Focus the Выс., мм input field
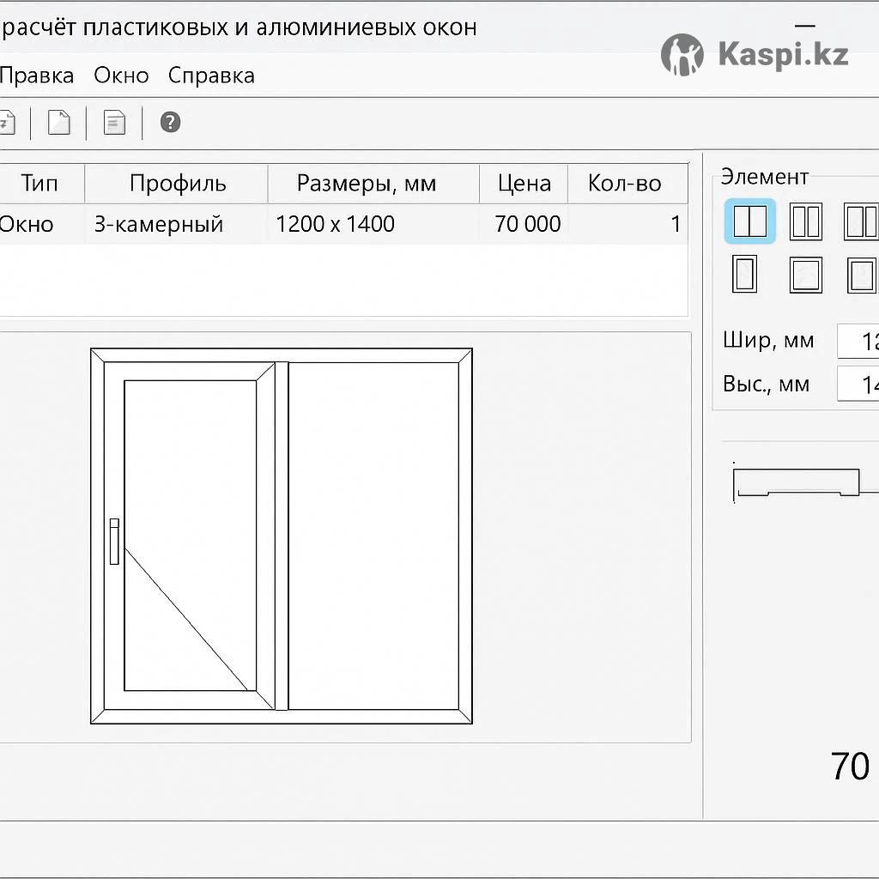Image resolution: width=879 pixels, height=879 pixels. [x=857, y=384]
